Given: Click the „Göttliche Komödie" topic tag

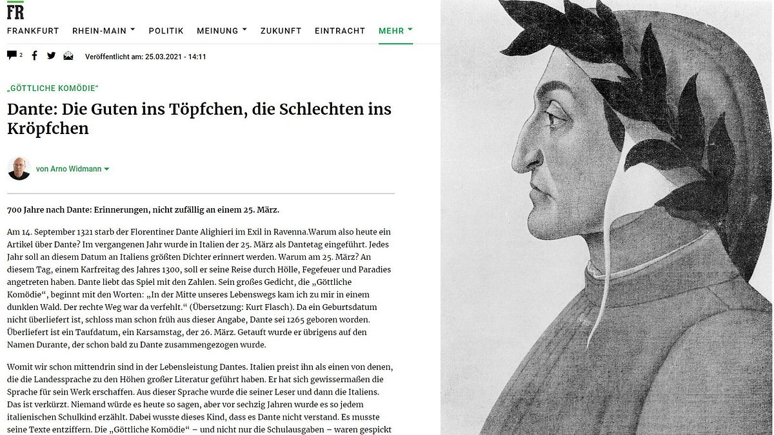Looking at the screenshot, I should [x=53, y=88].
